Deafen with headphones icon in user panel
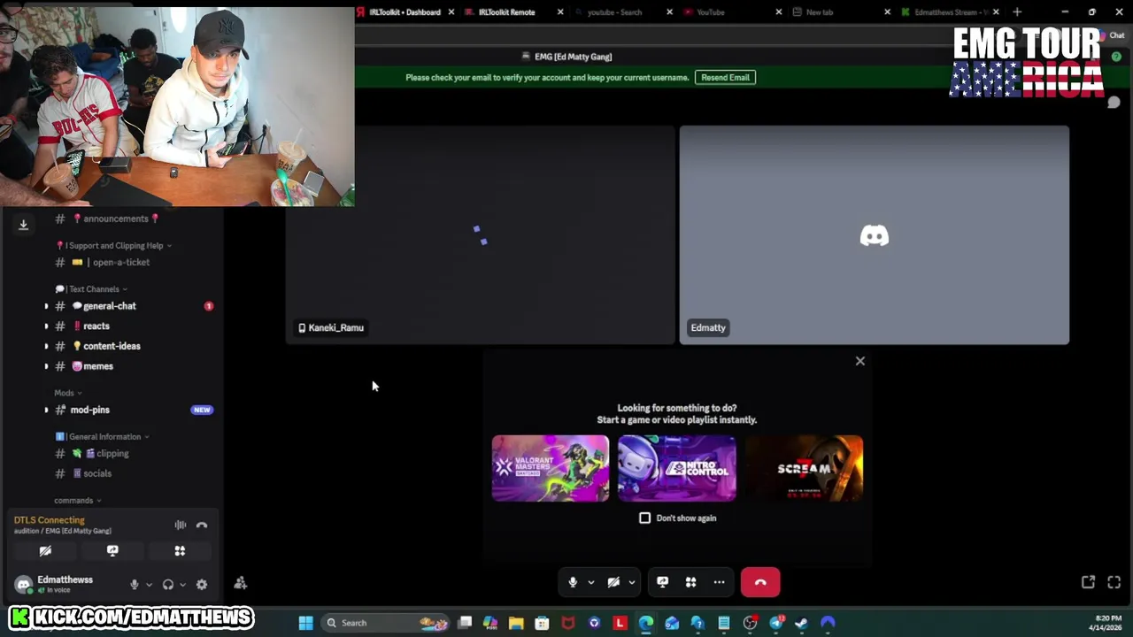Viewport: 1133px width, 637px height. [x=168, y=585]
